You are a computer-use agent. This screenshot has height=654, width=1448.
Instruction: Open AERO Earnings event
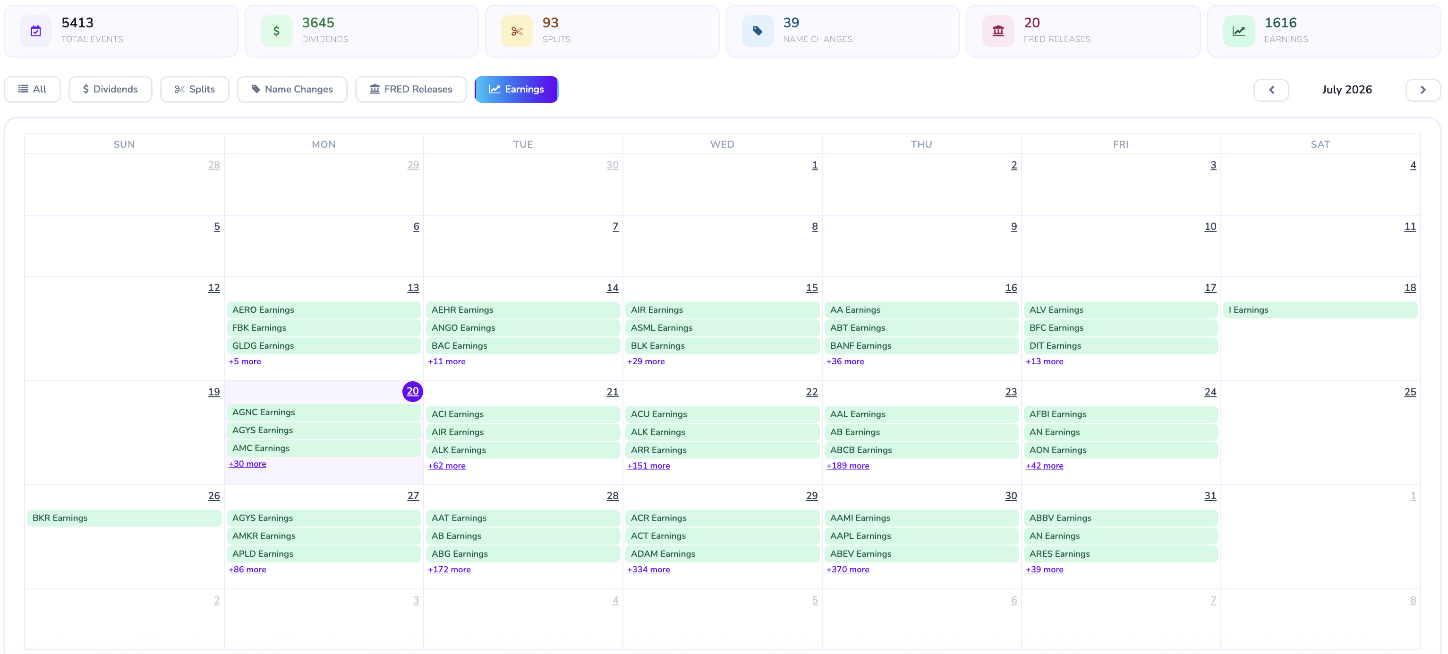324,310
